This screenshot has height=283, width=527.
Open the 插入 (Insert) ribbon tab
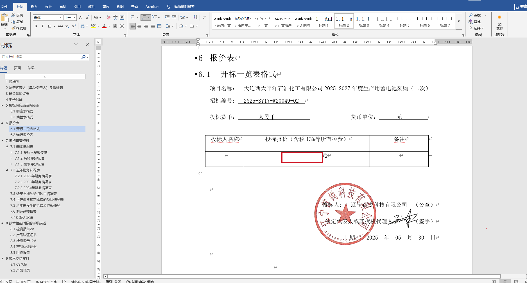click(x=34, y=6)
